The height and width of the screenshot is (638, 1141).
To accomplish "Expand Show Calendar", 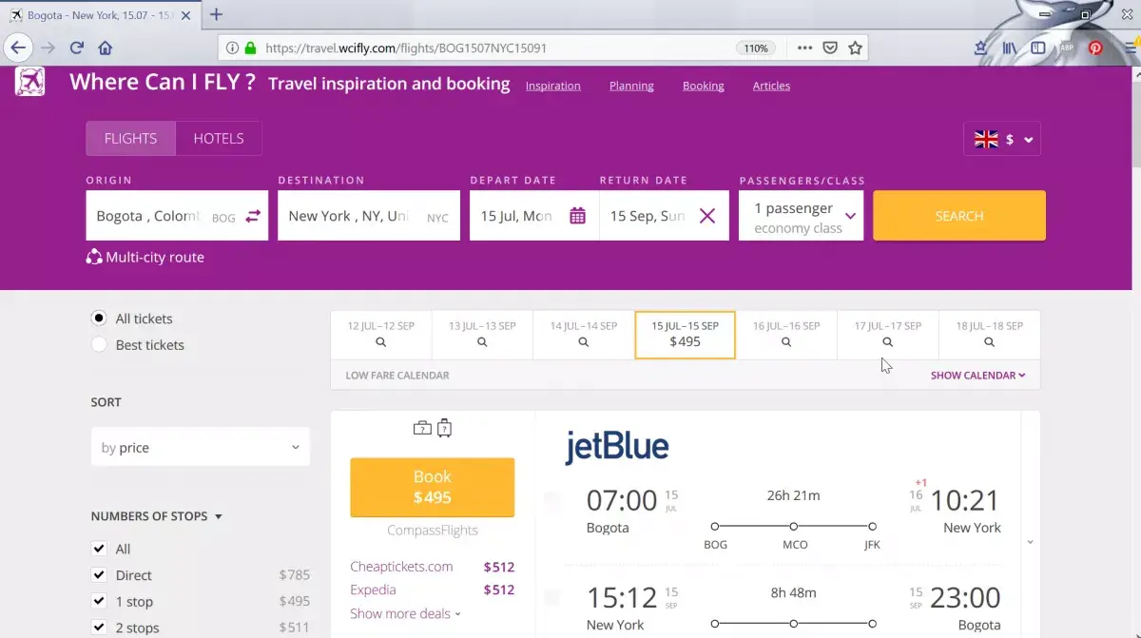I will [x=977, y=376].
